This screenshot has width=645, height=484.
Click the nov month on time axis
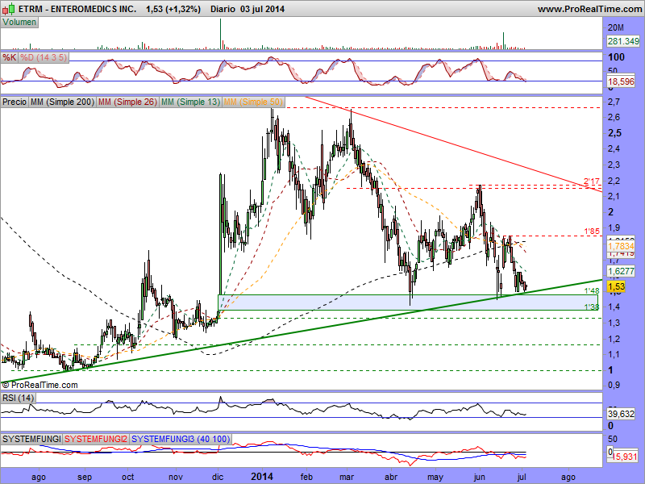click(x=176, y=478)
